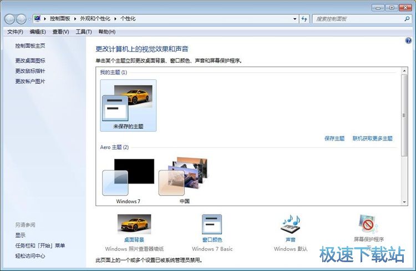The width and height of the screenshot is (416, 271).
Task: Click the magnifier search icon
Action: tap(407, 19)
